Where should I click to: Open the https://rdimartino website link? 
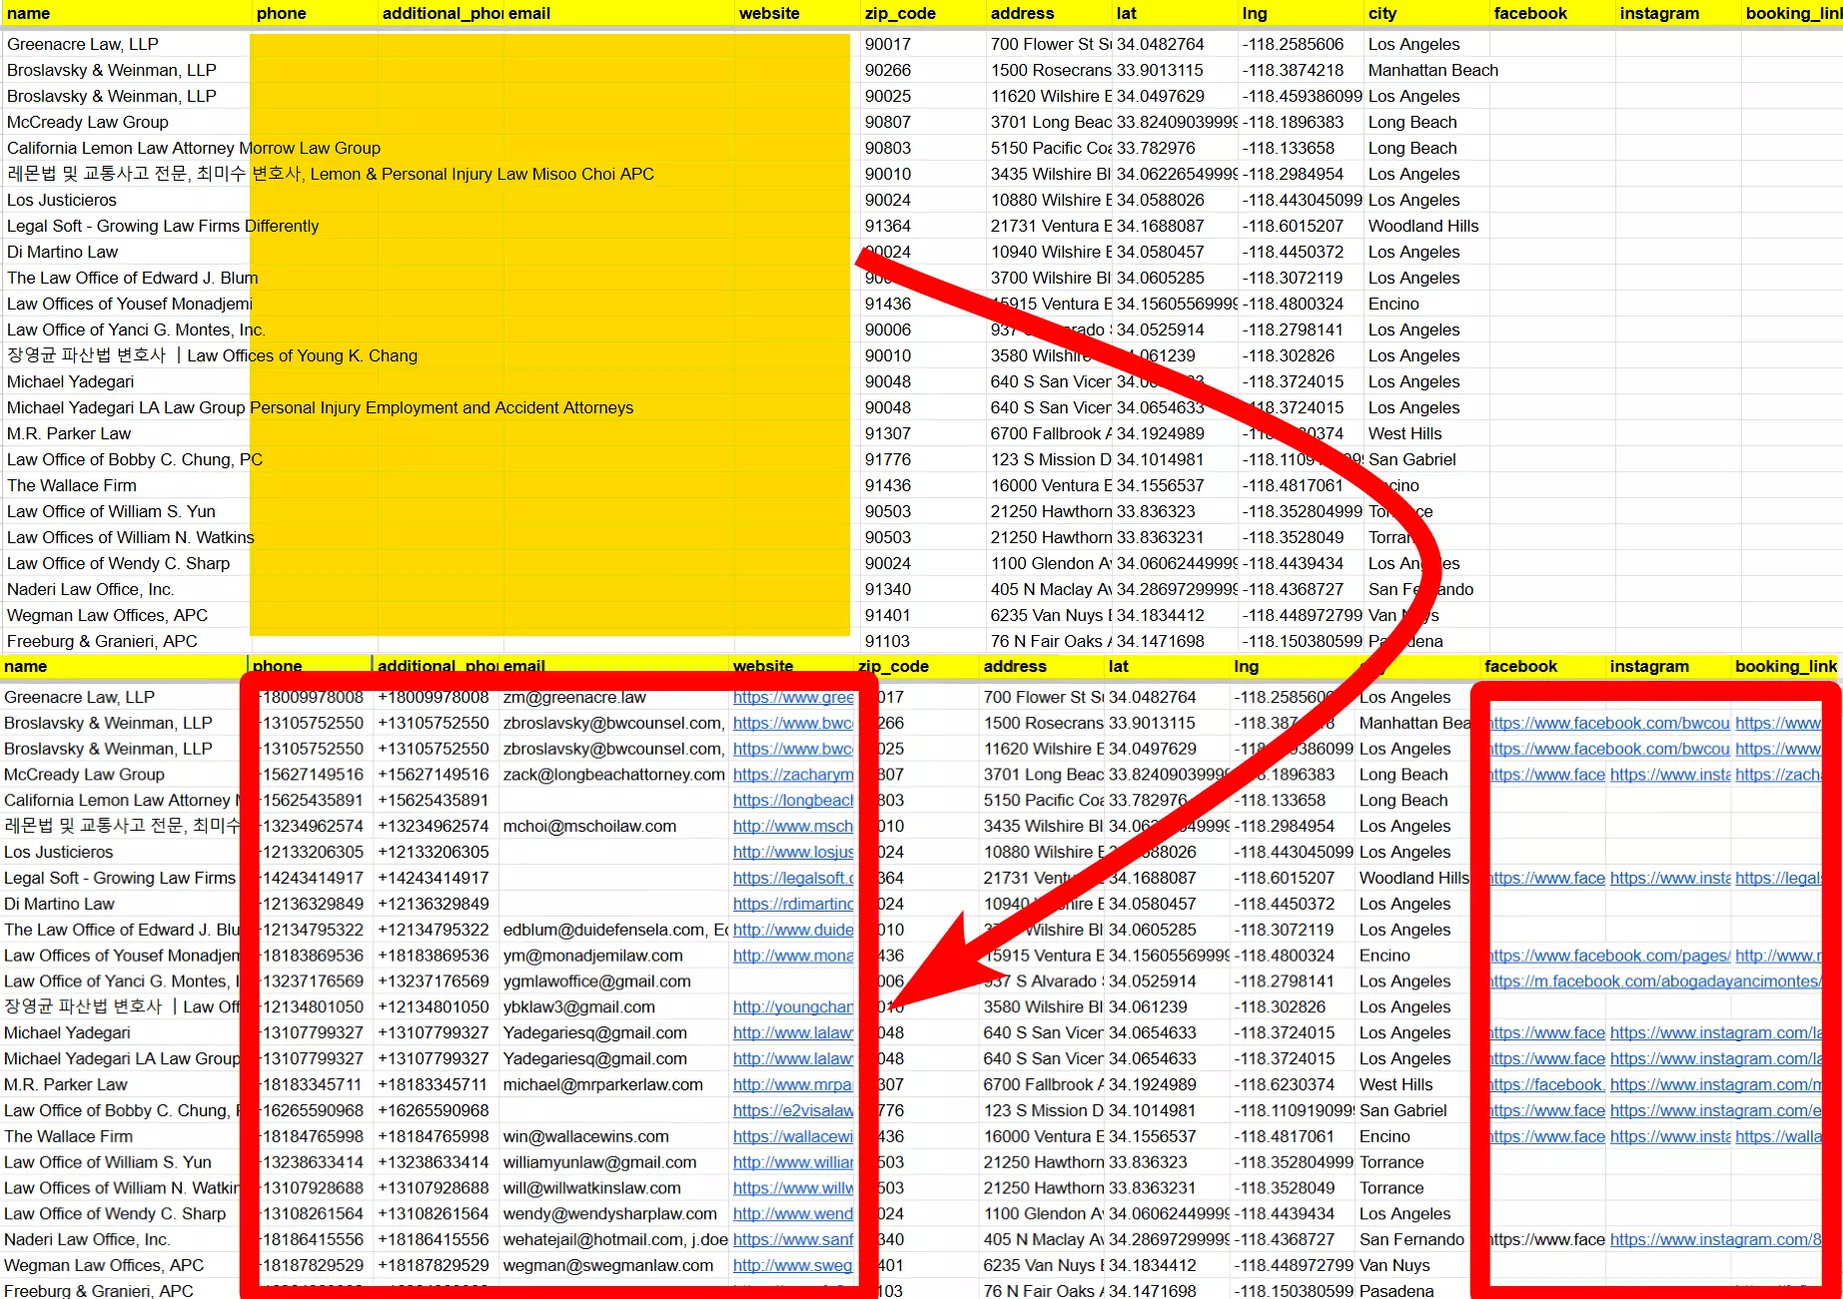coord(792,903)
